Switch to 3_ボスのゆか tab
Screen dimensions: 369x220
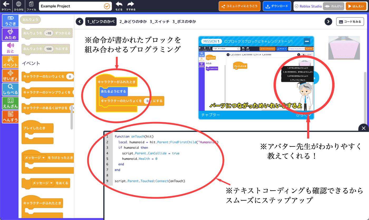click(x=184, y=22)
